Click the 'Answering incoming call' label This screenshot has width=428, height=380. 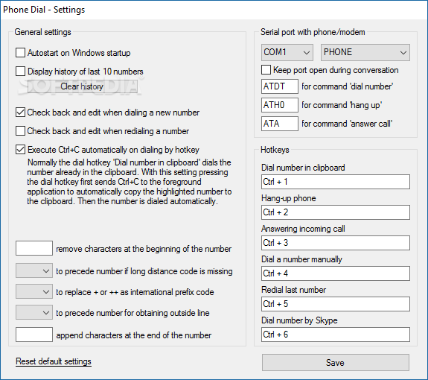[x=303, y=229]
